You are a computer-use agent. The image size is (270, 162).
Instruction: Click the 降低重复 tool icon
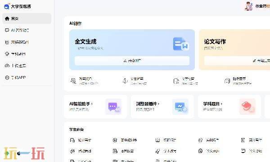click(227, 81)
